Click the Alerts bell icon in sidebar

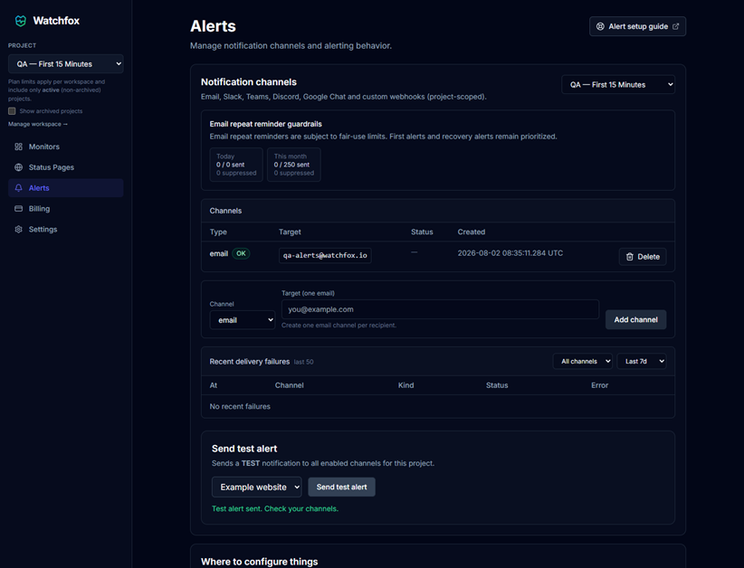18,188
